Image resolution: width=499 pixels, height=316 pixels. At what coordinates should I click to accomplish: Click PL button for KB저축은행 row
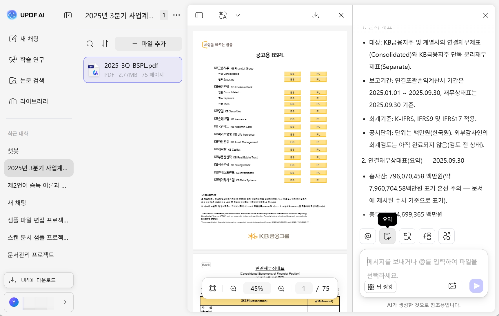pyautogui.click(x=318, y=165)
